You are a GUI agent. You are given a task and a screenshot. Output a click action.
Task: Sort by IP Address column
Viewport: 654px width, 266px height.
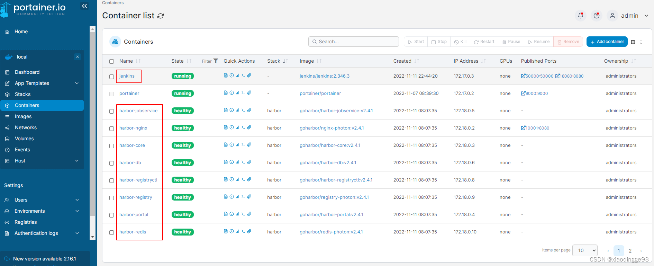(x=470, y=61)
